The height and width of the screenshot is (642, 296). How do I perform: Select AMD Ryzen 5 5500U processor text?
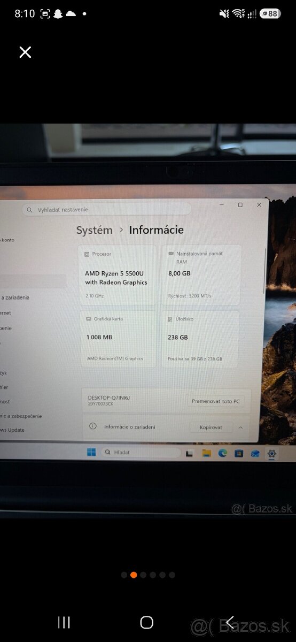[116, 278]
